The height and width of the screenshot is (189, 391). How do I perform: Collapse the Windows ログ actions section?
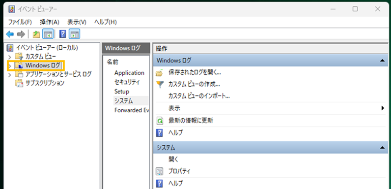[x=382, y=61]
